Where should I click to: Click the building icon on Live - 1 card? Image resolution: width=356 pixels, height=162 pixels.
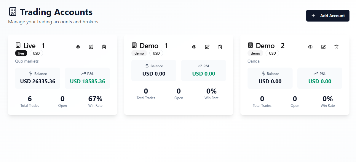(x=18, y=45)
